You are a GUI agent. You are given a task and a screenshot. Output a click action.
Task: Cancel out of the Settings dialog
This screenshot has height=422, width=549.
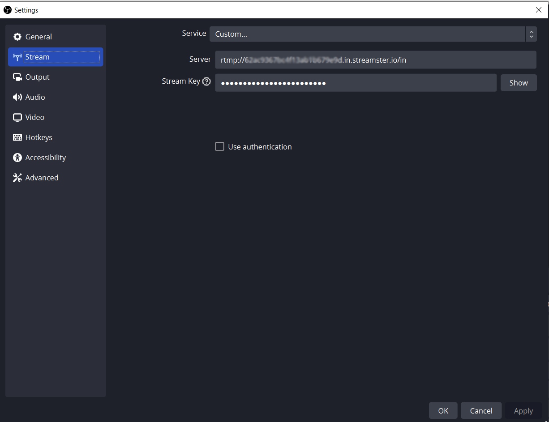coord(481,410)
